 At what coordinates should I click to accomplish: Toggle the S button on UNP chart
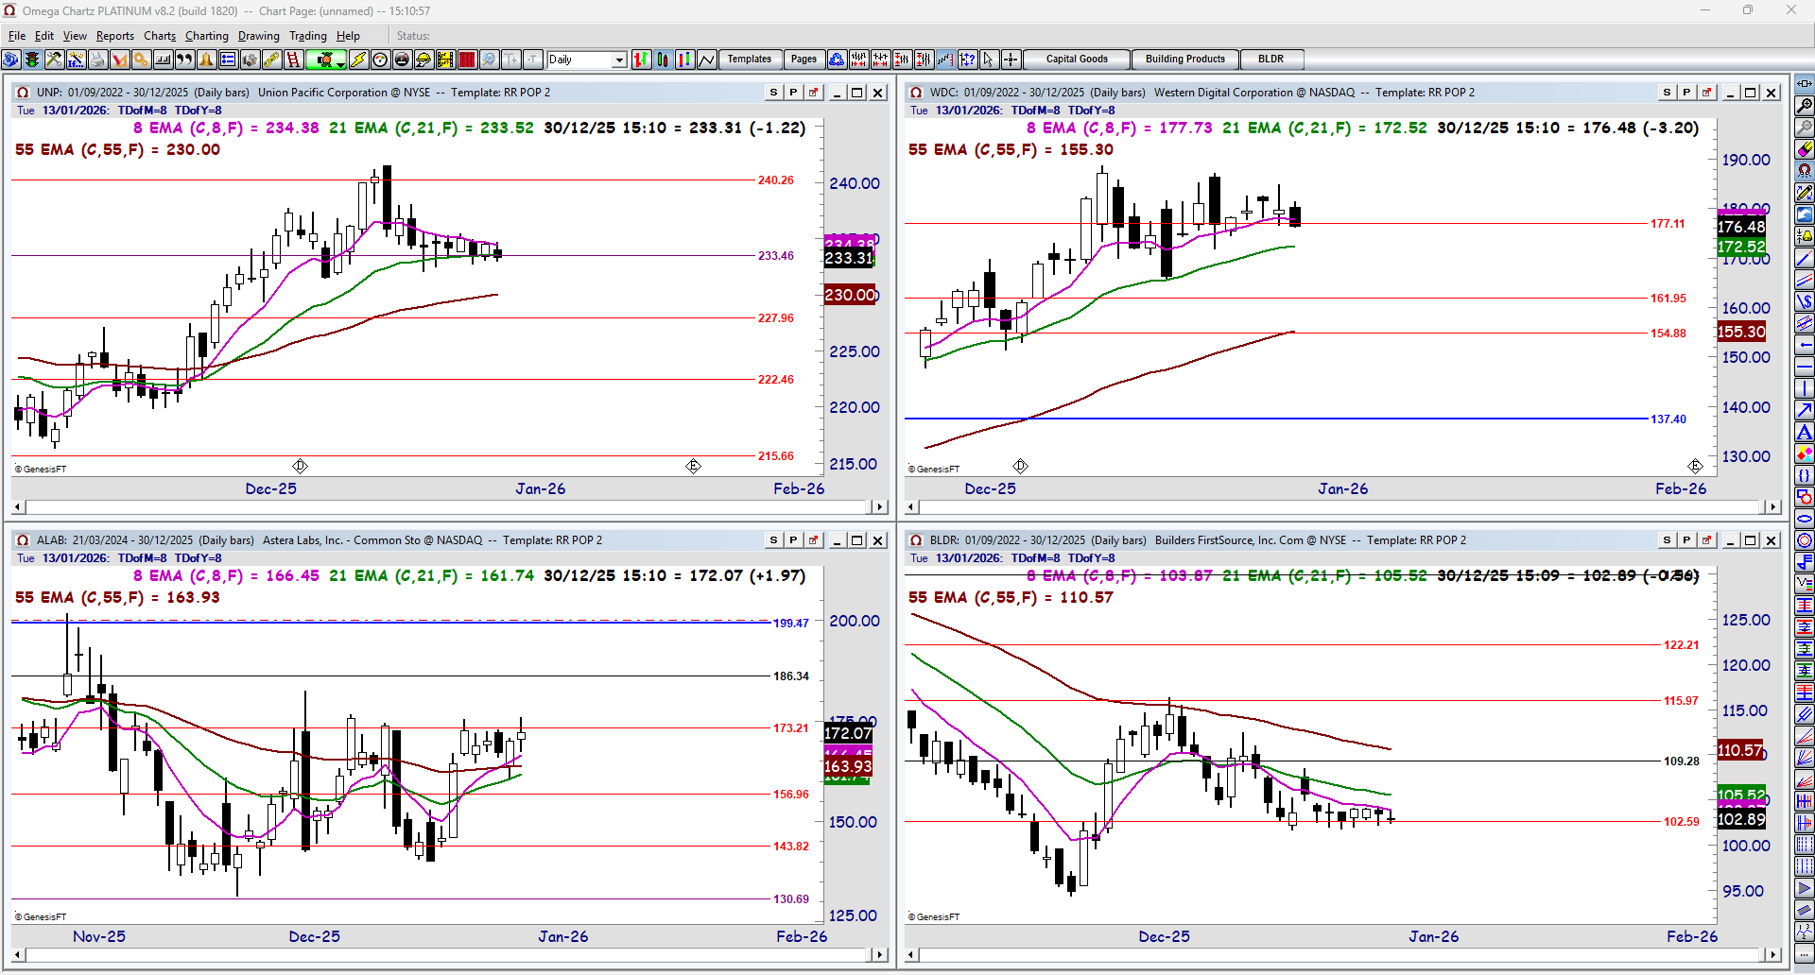pos(773,93)
